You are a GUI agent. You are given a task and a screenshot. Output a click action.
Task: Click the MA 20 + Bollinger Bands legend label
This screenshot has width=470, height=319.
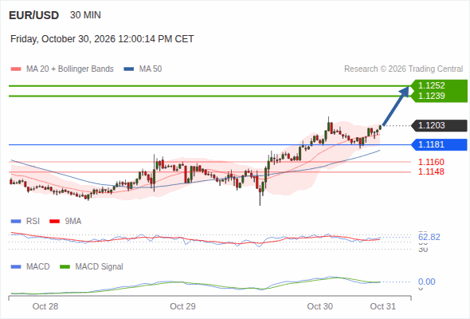point(70,69)
